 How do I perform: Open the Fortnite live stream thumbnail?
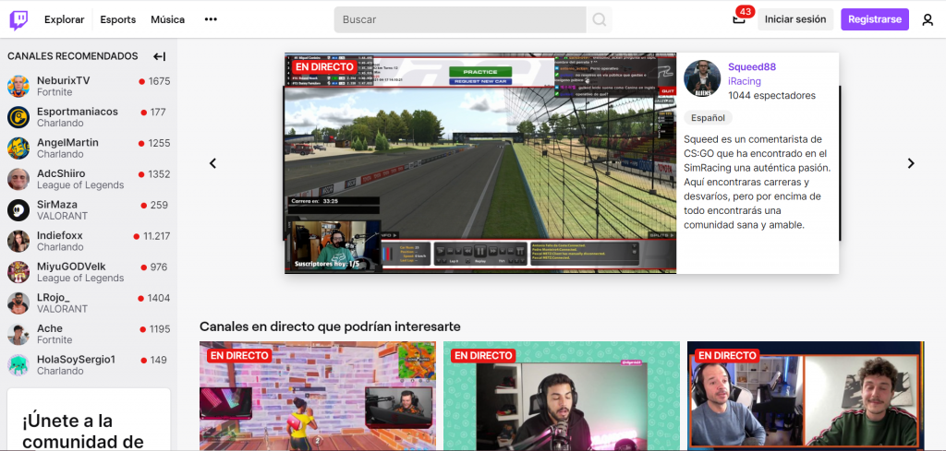[x=318, y=396]
